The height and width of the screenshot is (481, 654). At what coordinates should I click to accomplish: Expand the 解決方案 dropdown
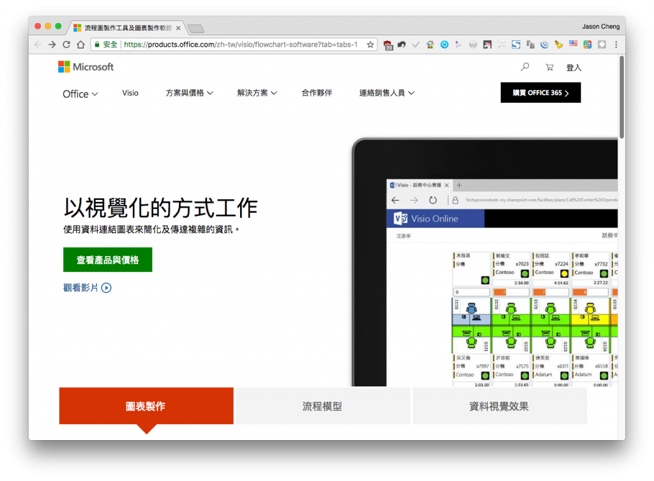pos(257,93)
